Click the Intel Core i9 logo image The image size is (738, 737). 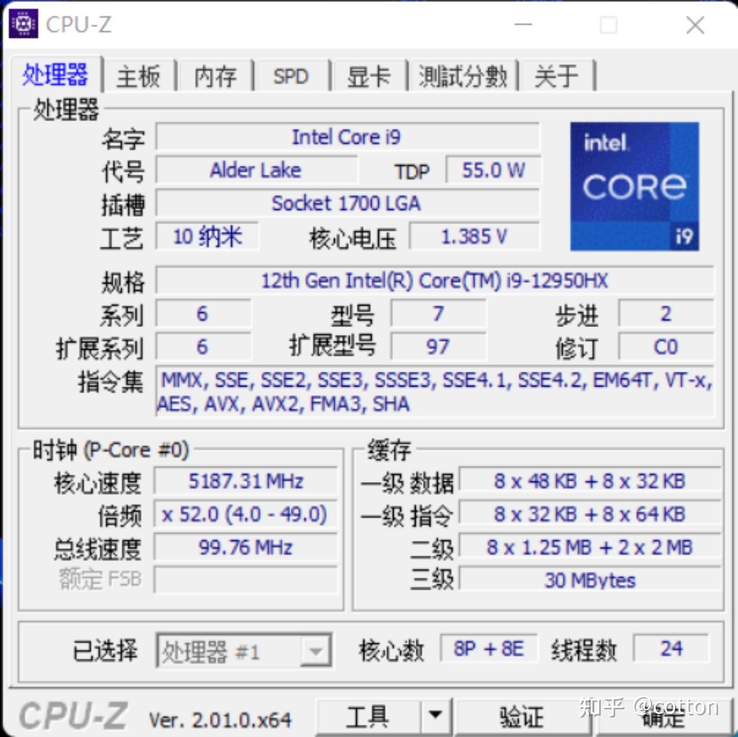tap(635, 186)
